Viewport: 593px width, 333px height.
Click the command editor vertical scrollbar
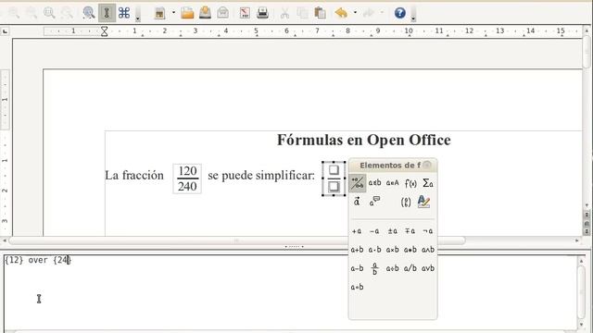581,291
